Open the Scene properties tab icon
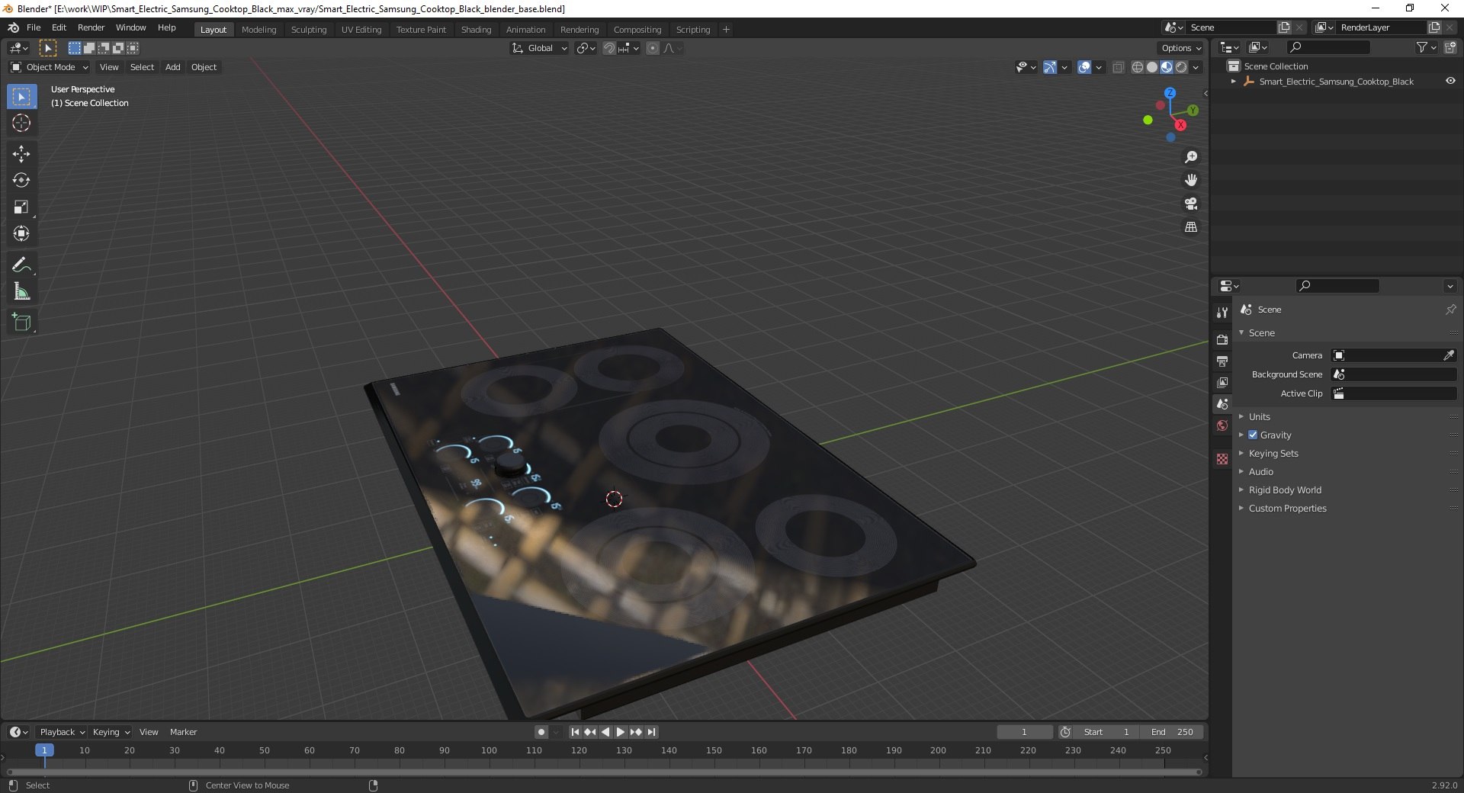The width and height of the screenshot is (1464, 793). tap(1222, 404)
